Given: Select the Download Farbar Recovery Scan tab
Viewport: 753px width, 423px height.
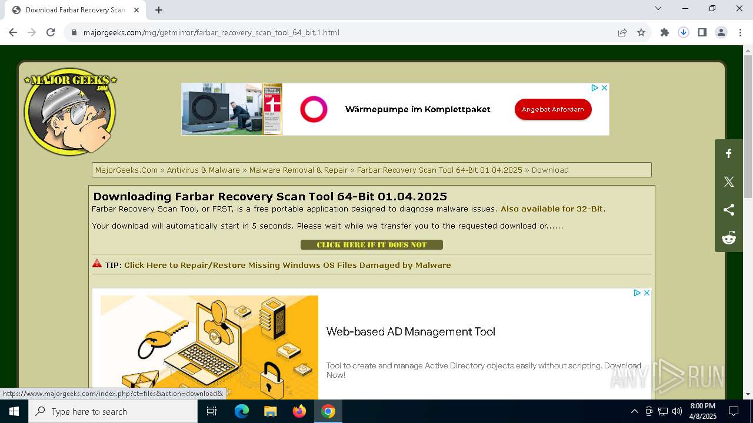Looking at the screenshot, I should pos(75,10).
